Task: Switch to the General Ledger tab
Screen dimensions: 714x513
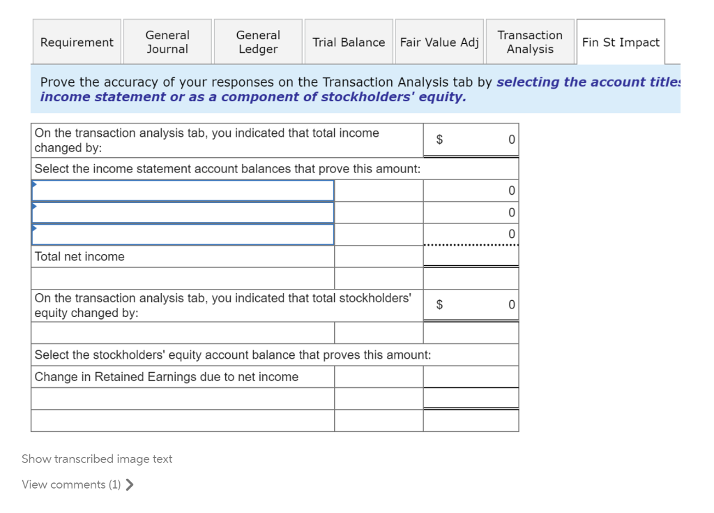Action: (x=258, y=42)
